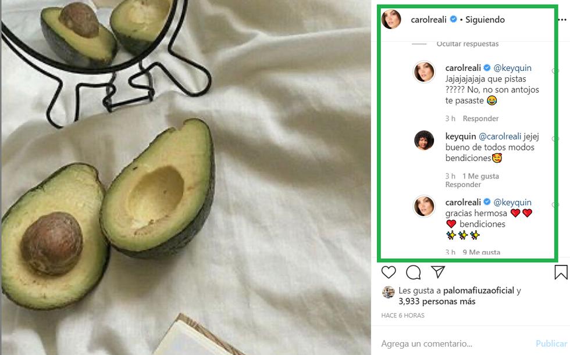Screen dimensions: 570x355
Task: Click carolreali username in post header
Action: click(x=428, y=19)
